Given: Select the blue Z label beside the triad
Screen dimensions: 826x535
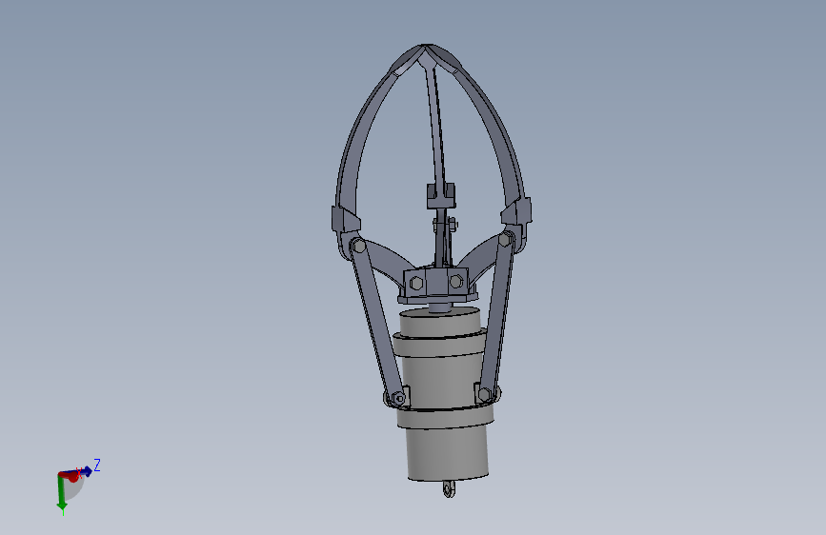Looking at the screenshot, I should [97, 465].
